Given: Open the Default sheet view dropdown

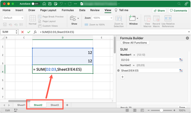Looking at the screenshot, I should coord(13,18).
